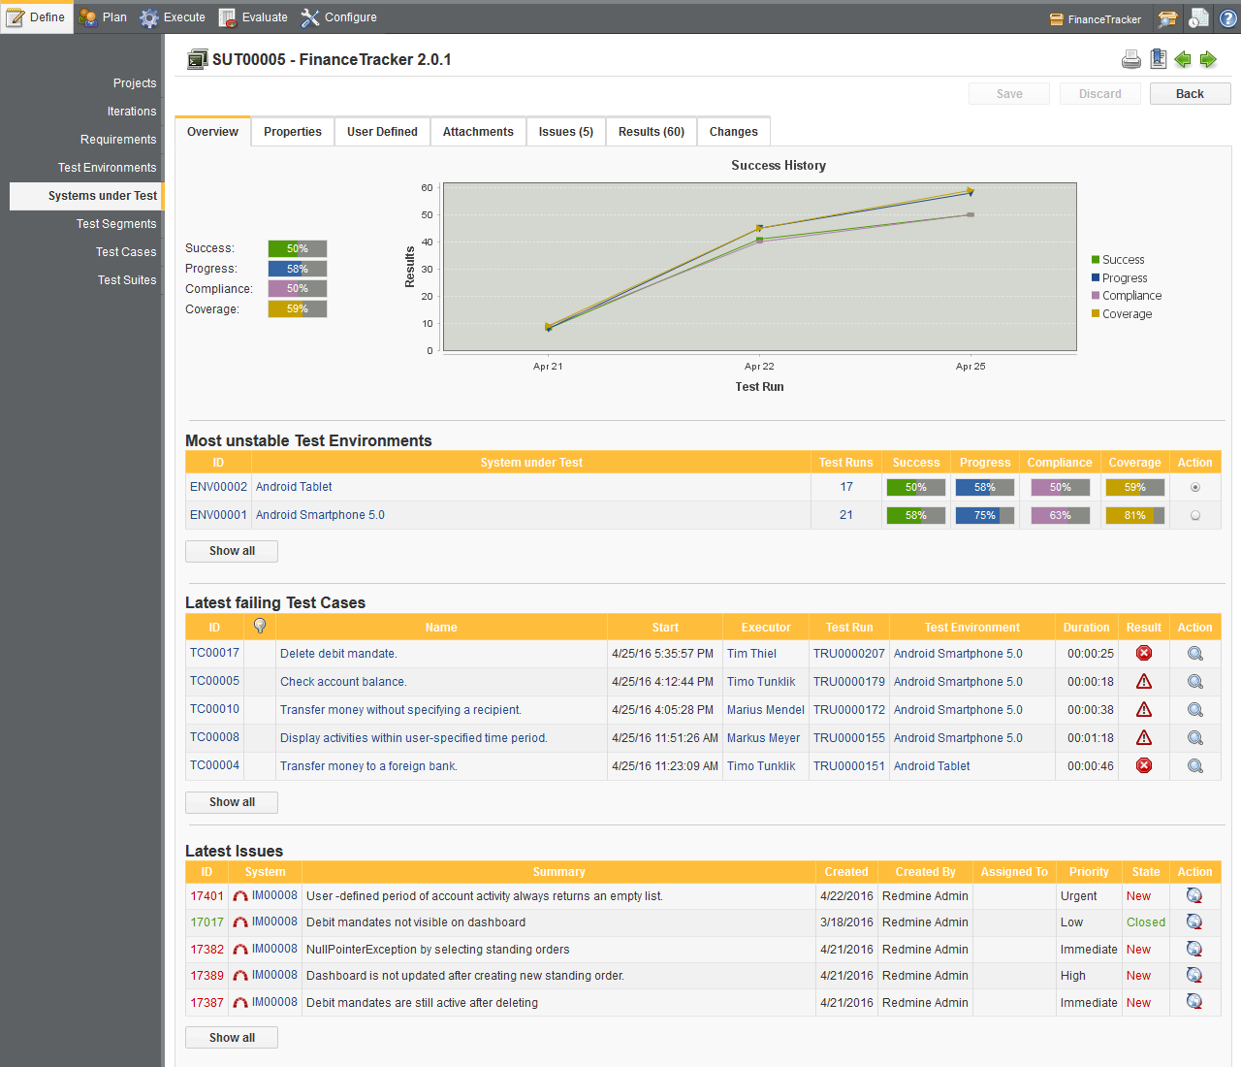Open Requirements in the sidebar
Screen dimensions: 1241x1067
coord(118,140)
